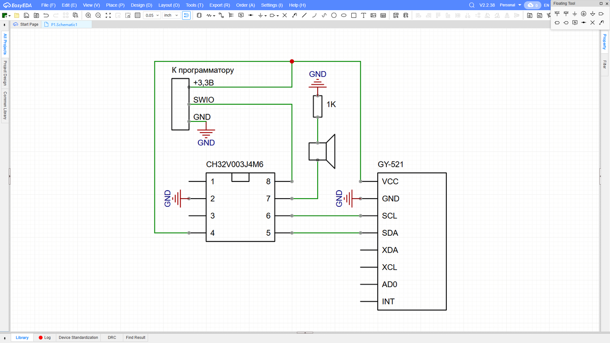Choose the Text tool
This screenshot has width=610, height=343.
tap(363, 15)
